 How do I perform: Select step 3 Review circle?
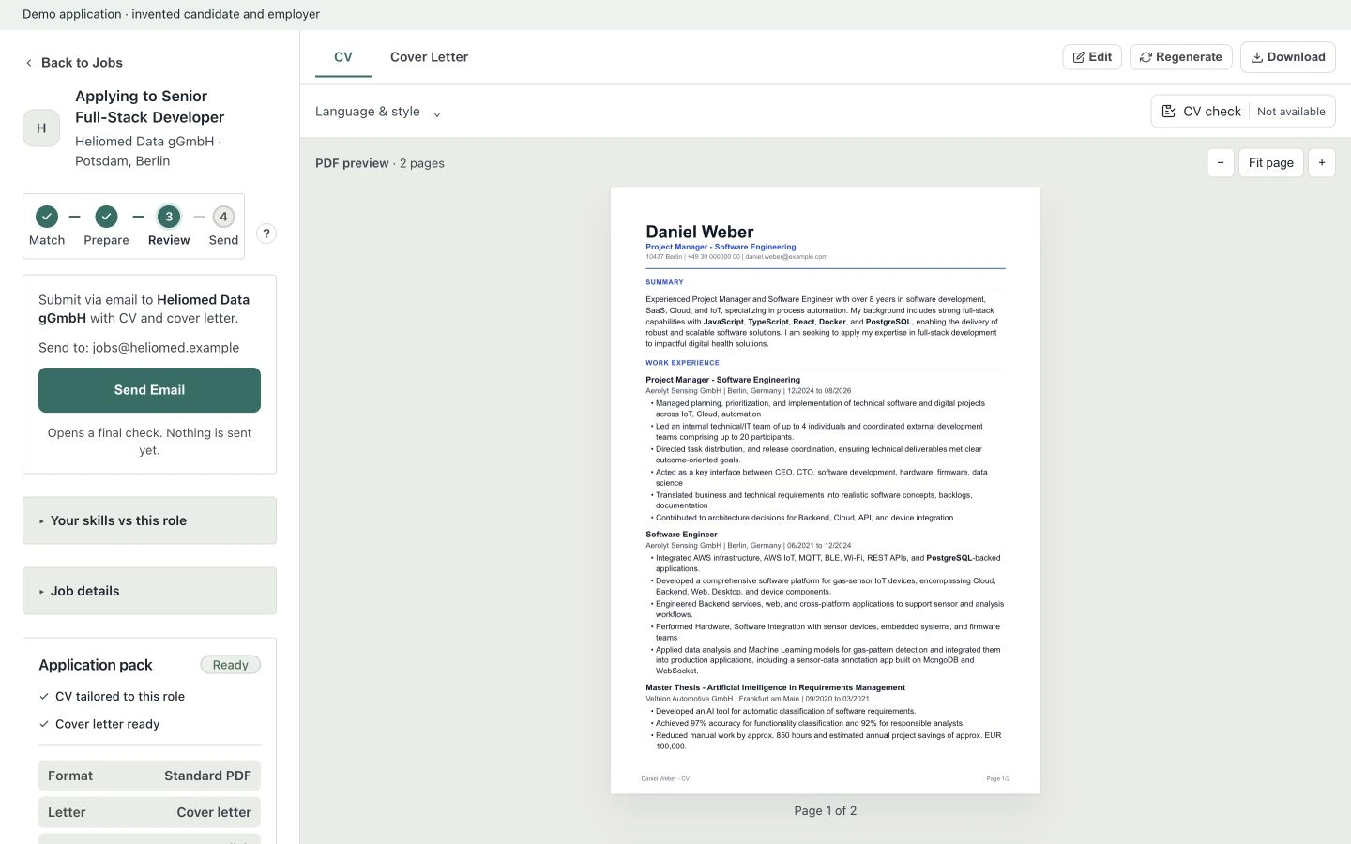coord(169,217)
